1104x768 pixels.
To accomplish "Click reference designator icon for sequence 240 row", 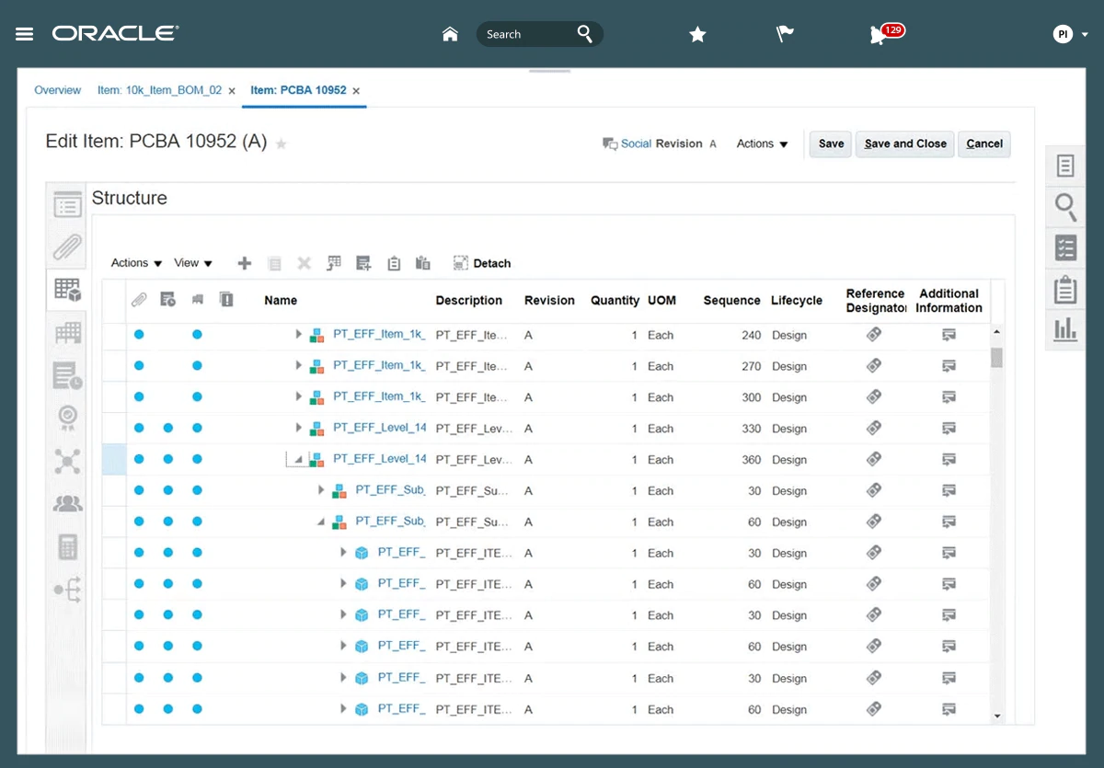I will coord(874,335).
